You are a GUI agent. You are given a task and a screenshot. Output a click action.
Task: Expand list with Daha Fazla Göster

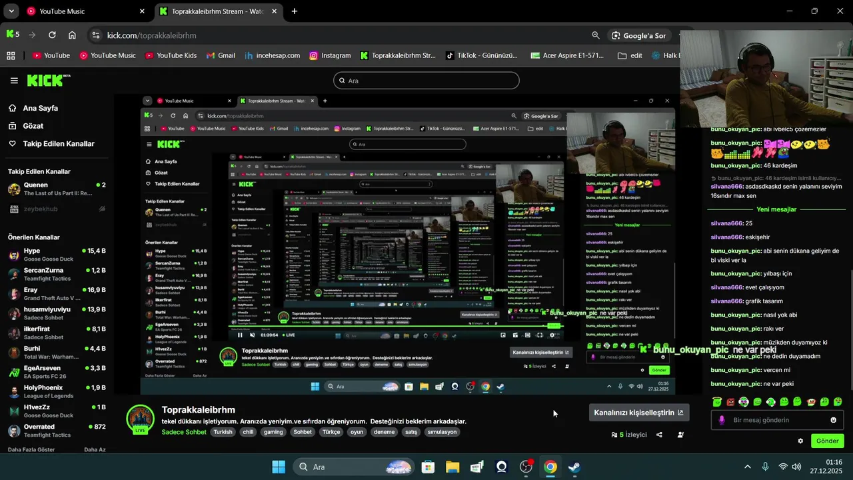point(31,450)
